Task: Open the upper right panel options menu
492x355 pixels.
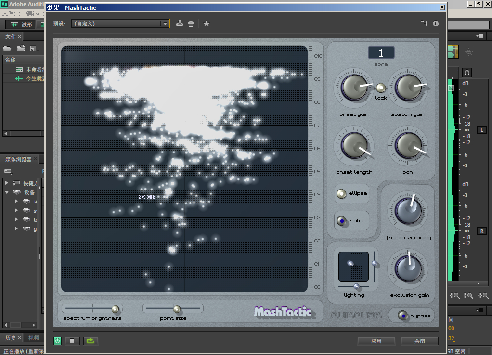Action: [x=479, y=36]
